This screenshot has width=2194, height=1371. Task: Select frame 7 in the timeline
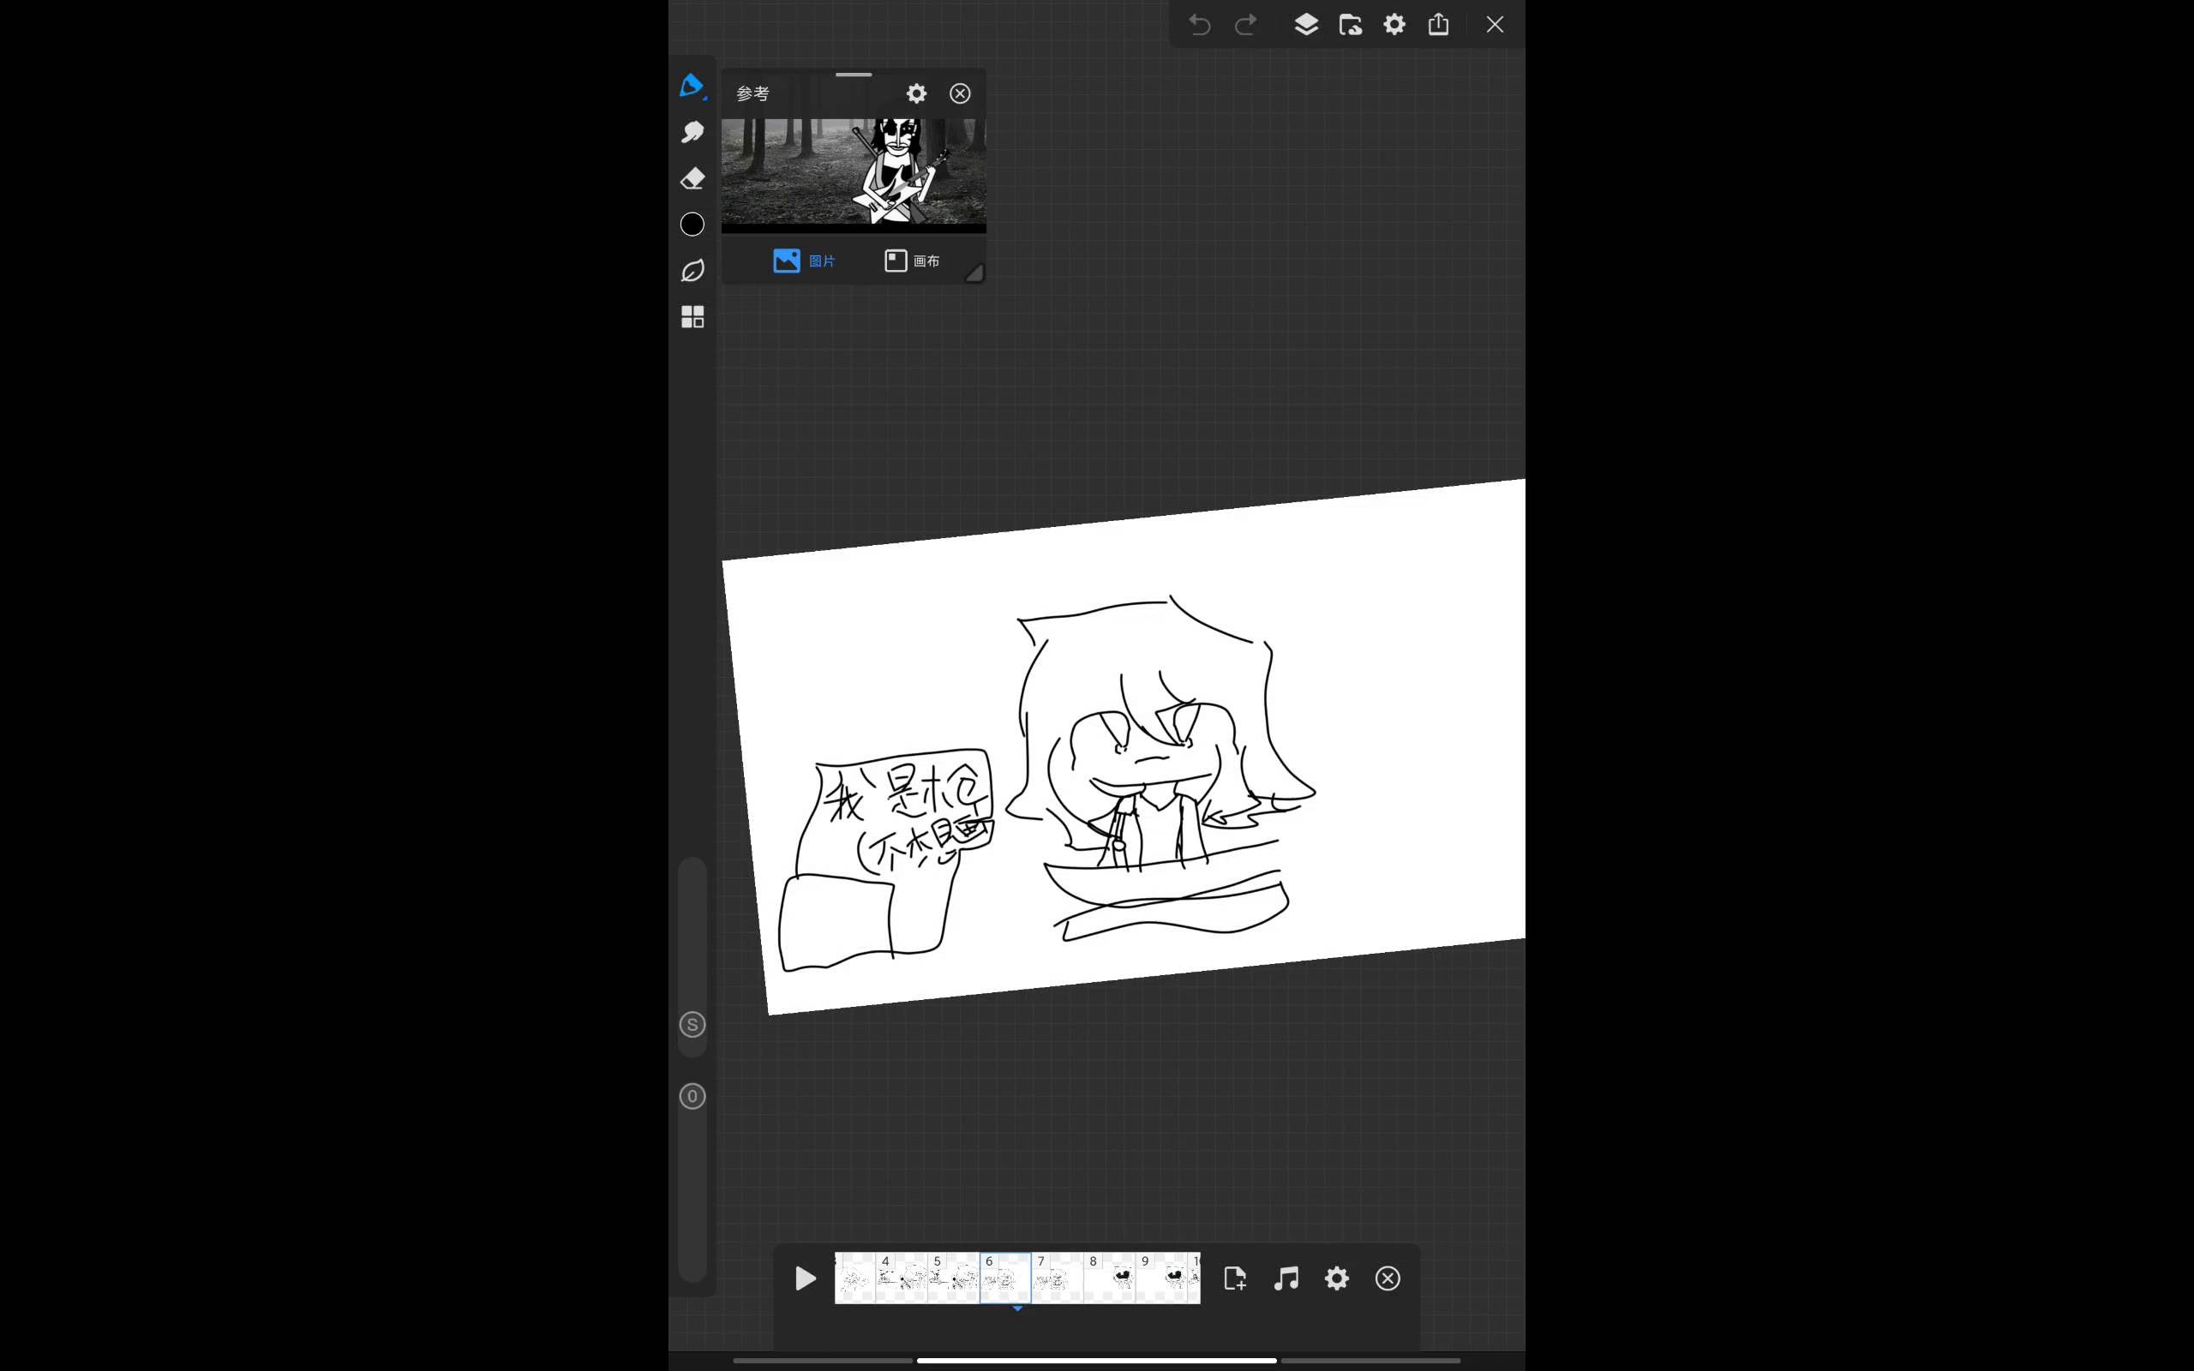point(1056,1278)
